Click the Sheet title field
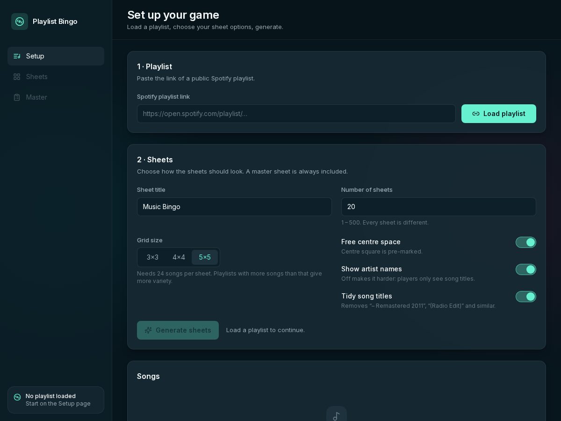 [234, 207]
